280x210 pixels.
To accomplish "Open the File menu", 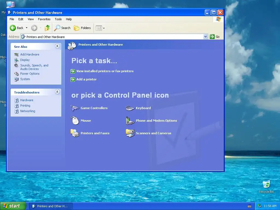I will click(12, 19).
